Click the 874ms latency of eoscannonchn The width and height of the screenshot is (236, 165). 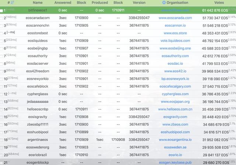11,24
